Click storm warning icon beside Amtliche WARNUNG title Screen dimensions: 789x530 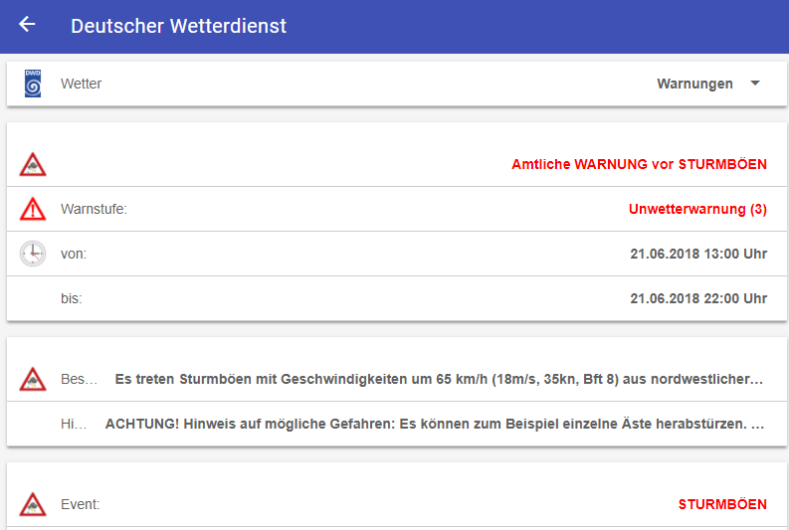click(33, 164)
